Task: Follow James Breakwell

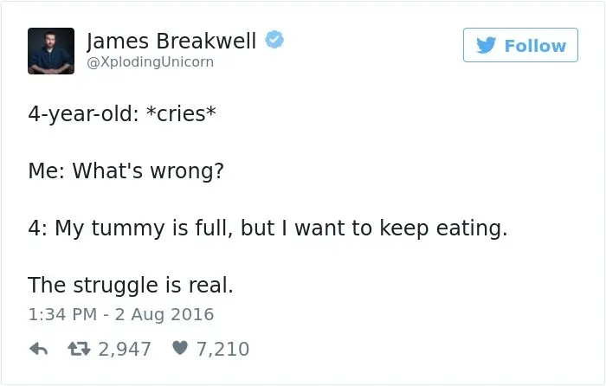Action: [x=519, y=45]
